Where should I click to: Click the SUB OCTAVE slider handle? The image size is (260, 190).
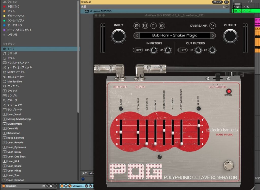pos(147,144)
